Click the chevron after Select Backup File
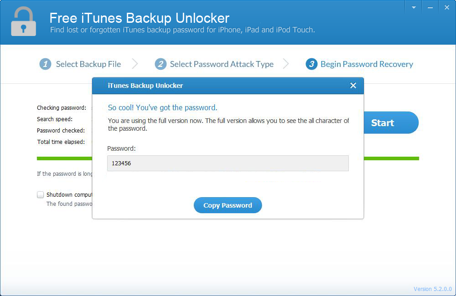 pyautogui.click(x=135, y=64)
